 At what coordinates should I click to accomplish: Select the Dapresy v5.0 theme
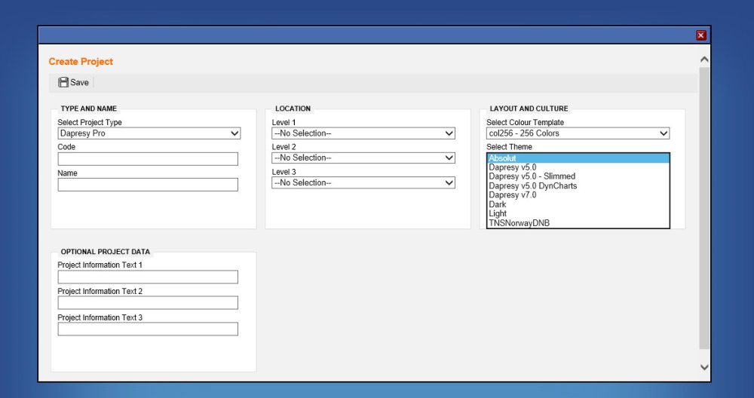tap(578, 167)
